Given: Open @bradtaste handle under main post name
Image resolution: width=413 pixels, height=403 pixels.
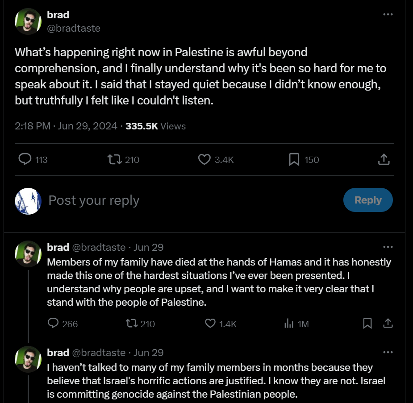Looking at the screenshot, I should coord(74,28).
